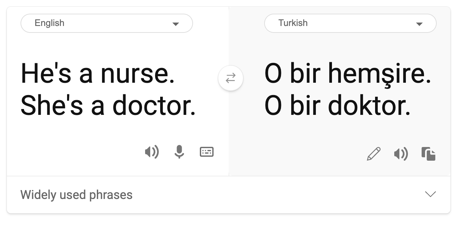Play audio of the English source text
The height and width of the screenshot is (227, 462).
coord(152,152)
